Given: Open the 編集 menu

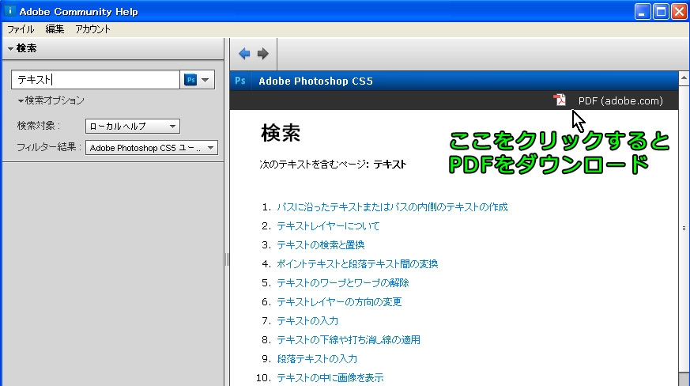Looking at the screenshot, I should coord(55,29).
